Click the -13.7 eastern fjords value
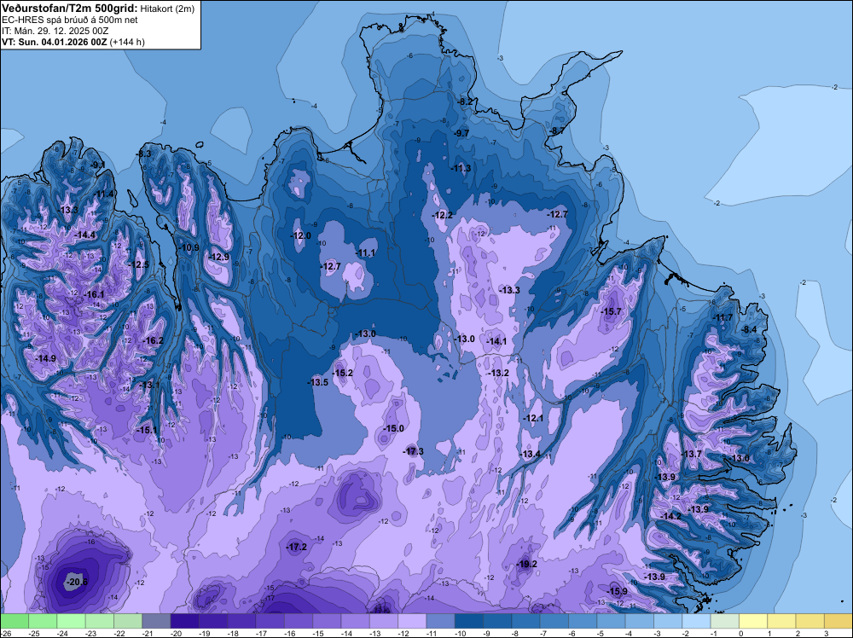Screen dimensions: 853x638 pyautogui.click(x=691, y=454)
